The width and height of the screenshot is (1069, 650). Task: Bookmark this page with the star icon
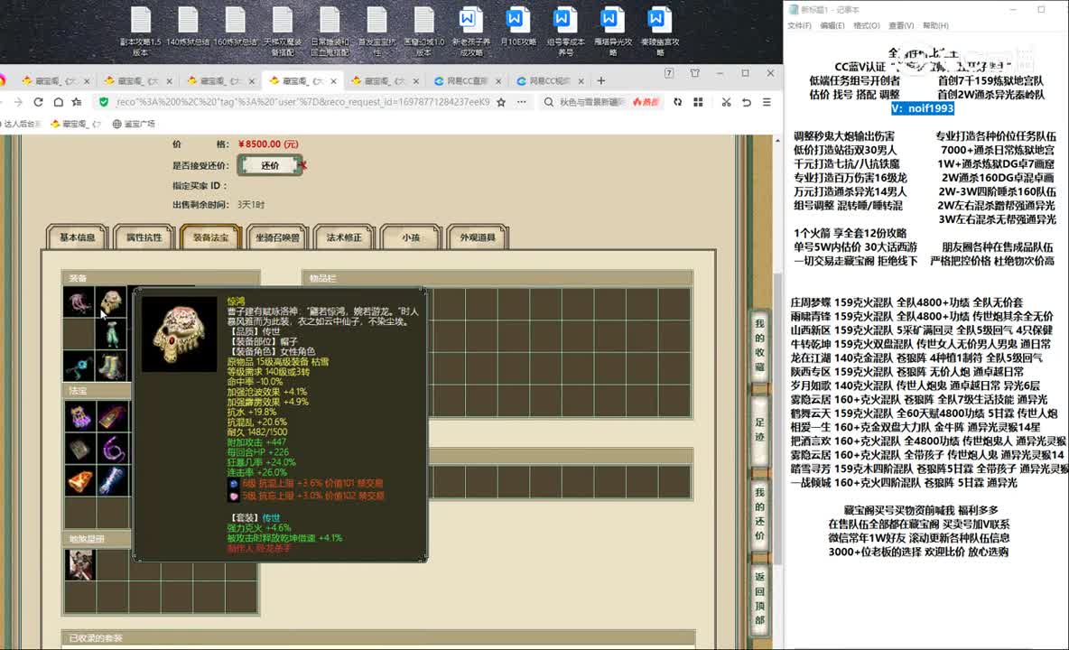coord(501,102)
